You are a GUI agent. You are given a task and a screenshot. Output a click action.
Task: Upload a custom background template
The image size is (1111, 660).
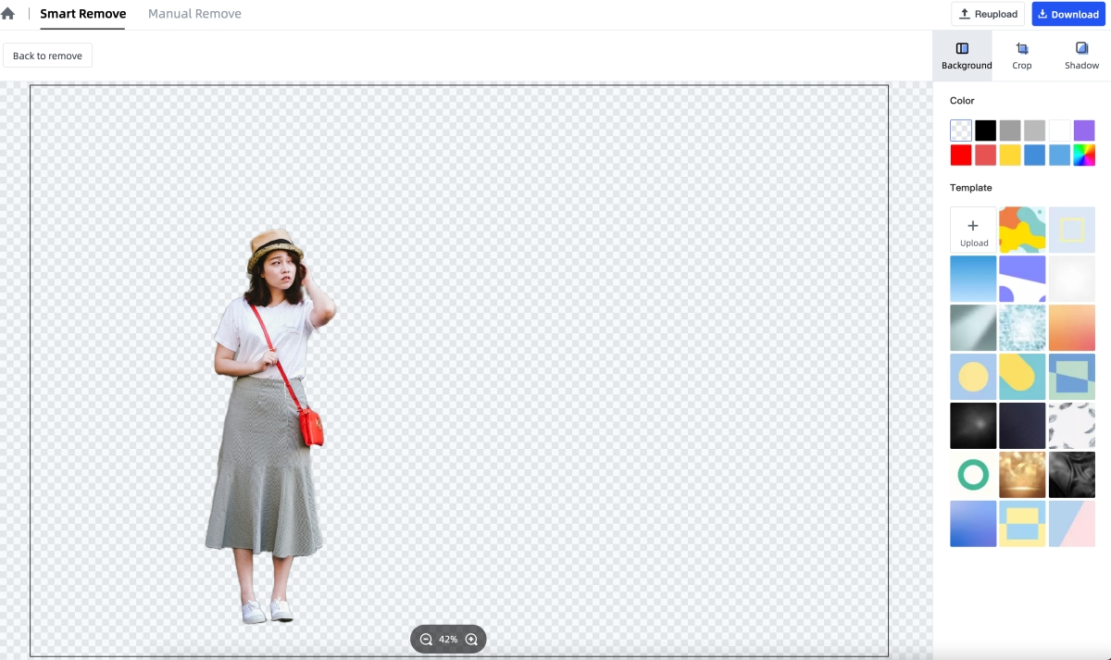pyautogui.click(x=973, y=230)
